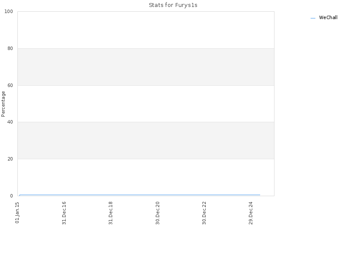Click the 100 value on y-axis

[x=9, y=12]
